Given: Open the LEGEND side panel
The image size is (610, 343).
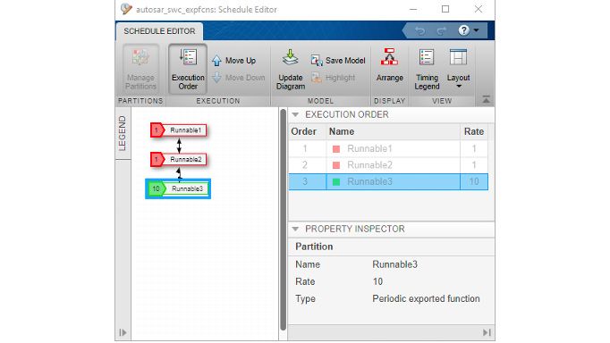Looking at the screenshot, I should pos(123,133).
